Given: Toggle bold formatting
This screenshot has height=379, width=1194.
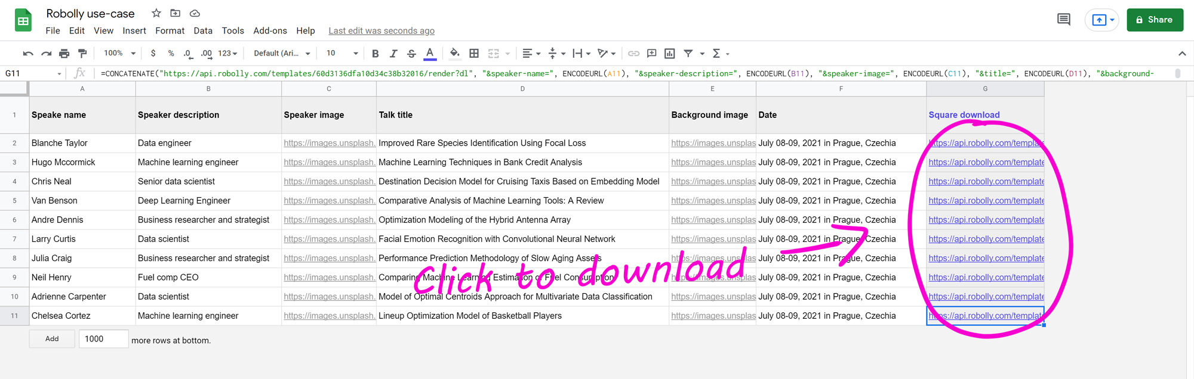Looking at the screenshot, I should point(375,54).
